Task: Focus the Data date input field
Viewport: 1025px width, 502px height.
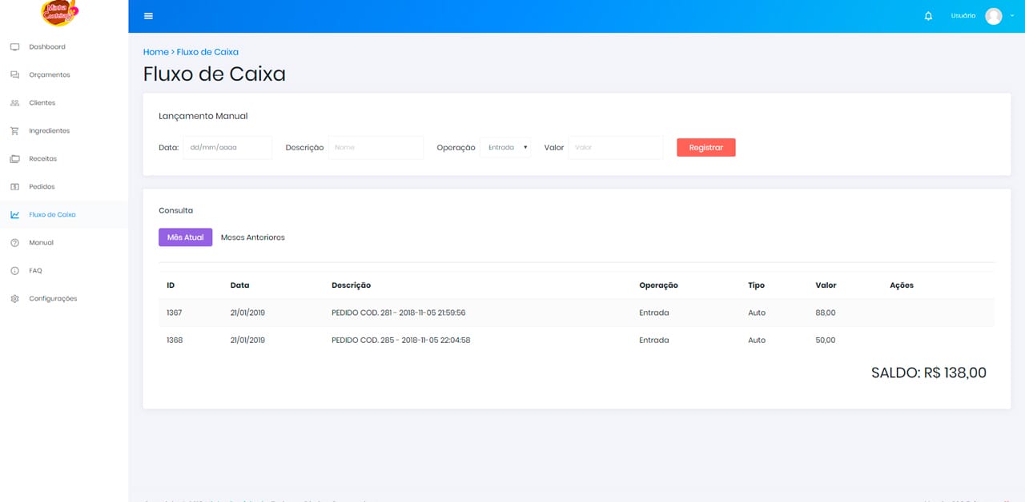Action: tap(227, 148)
